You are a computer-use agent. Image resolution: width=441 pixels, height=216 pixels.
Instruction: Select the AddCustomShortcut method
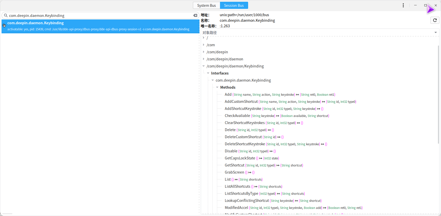[290, 102]
